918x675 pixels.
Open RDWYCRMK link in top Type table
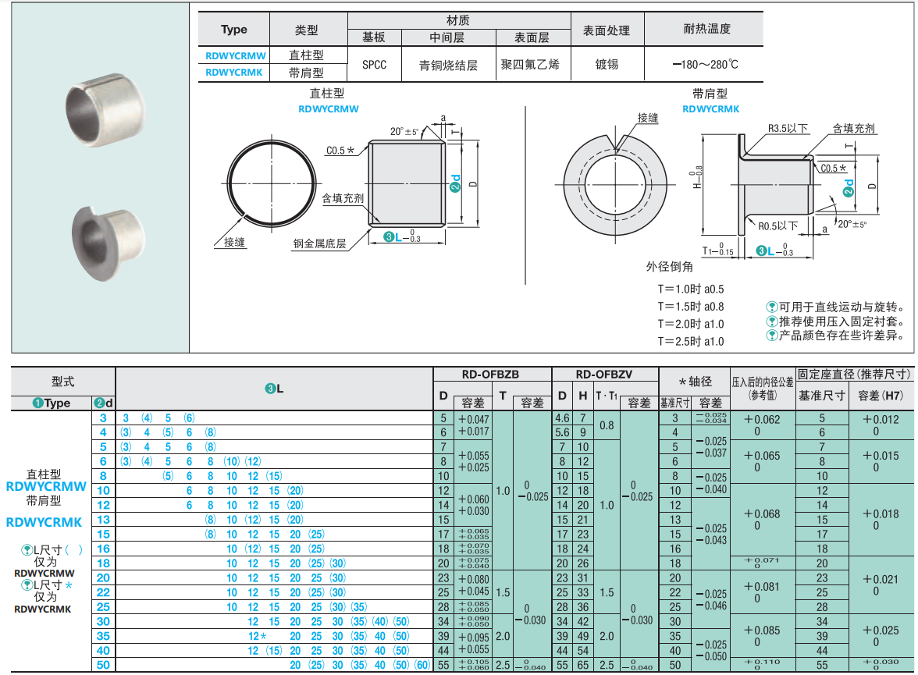tap(234, 73)
